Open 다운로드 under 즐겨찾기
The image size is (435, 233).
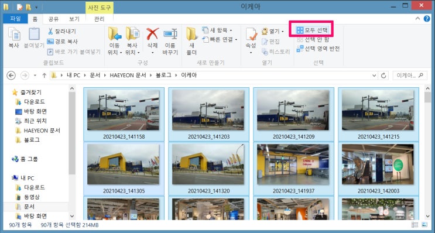pyautogui.click(x=30, y=102)
